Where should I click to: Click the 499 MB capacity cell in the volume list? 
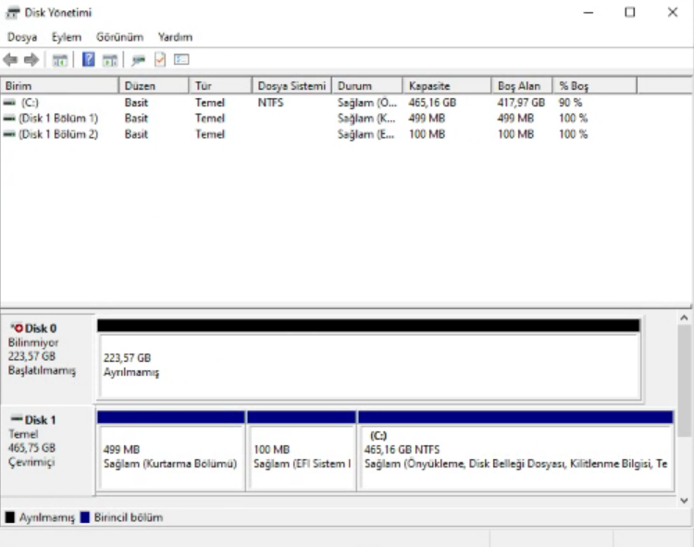pyautogui.click(x=427, y=118)
